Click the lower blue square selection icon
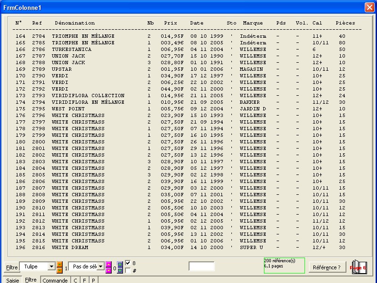Viewport: 377px width, 283px height. point(120,270)
